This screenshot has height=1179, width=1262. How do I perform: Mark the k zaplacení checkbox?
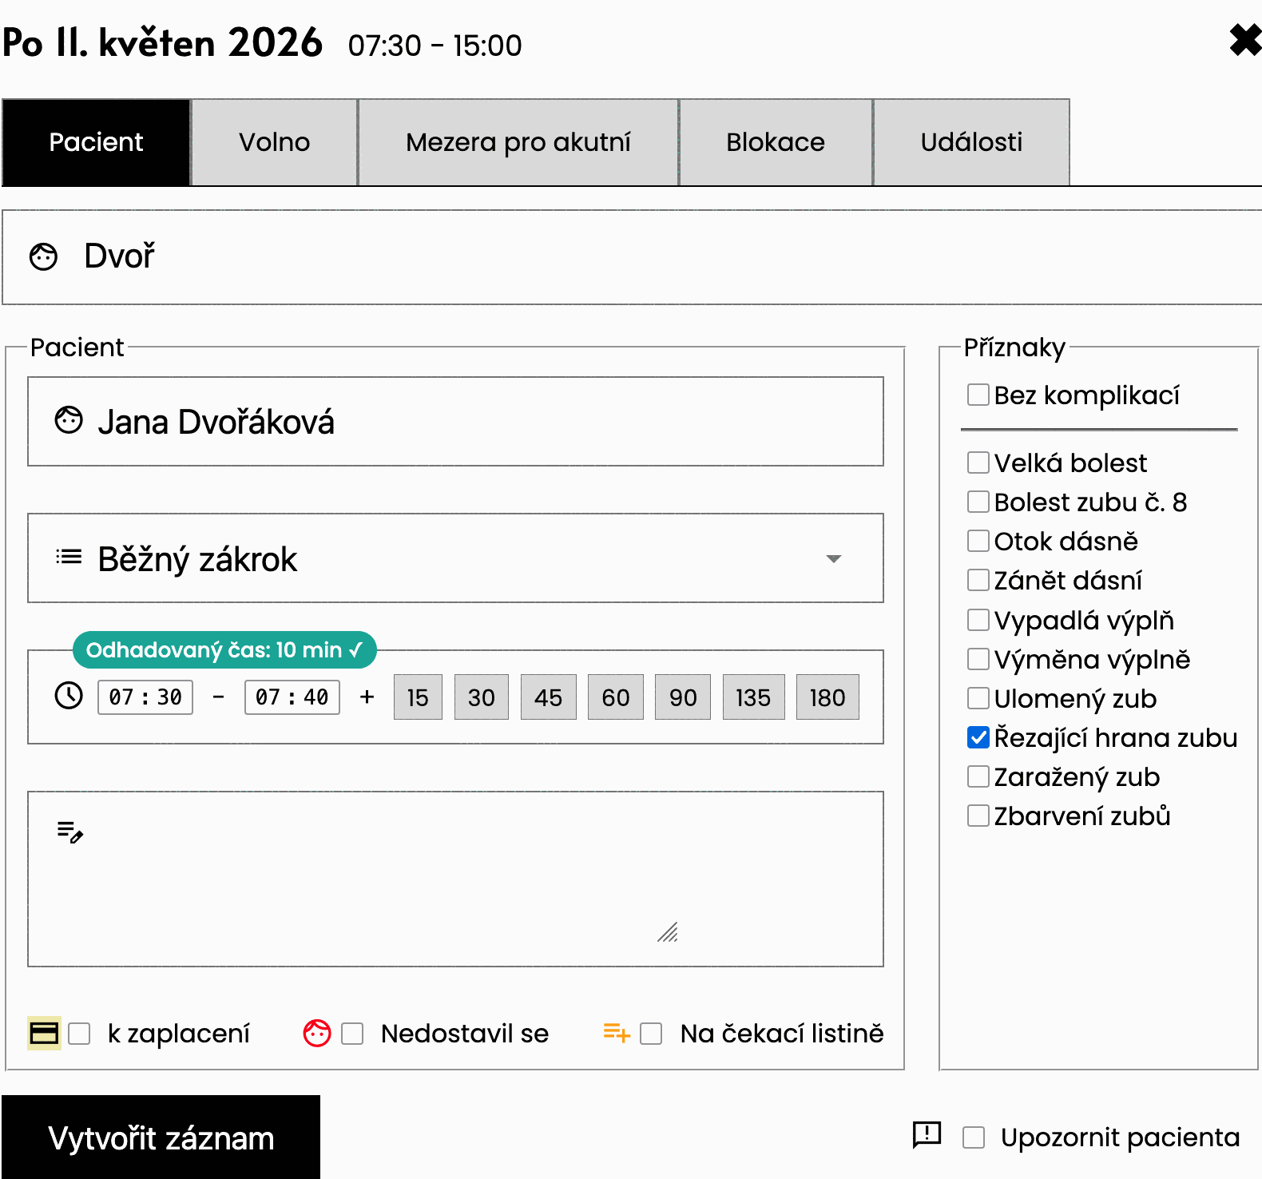pos(79,1034)
